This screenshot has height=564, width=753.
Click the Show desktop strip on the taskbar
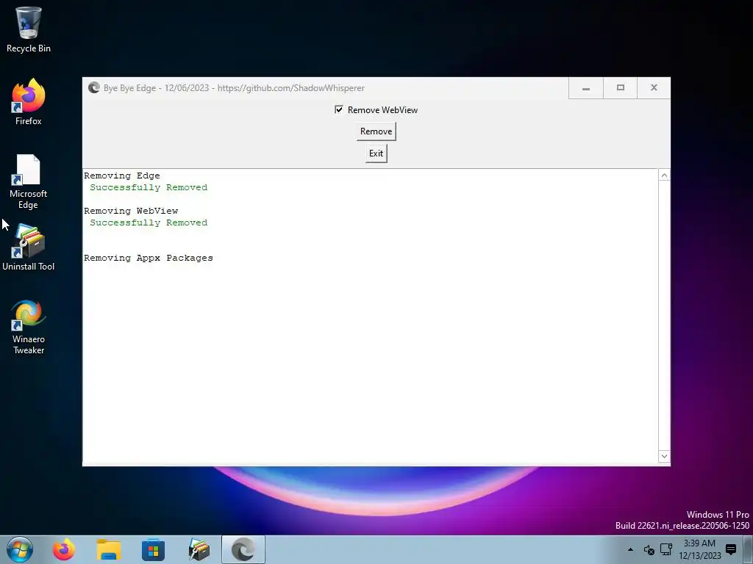(748, 549)
